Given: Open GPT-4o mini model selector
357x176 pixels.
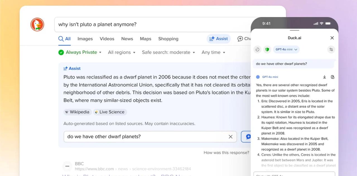Looking at the screenshot, I should [286, 49].
